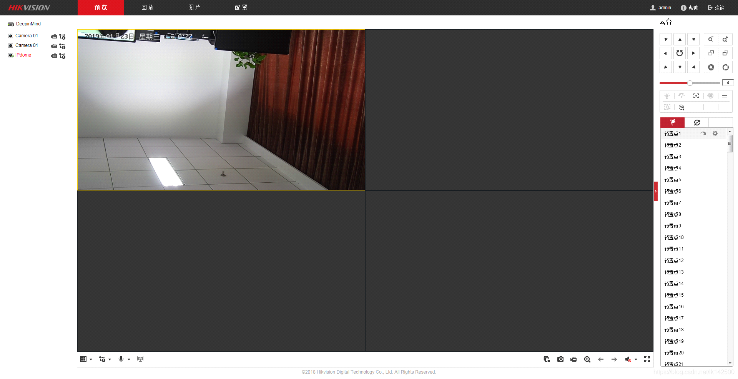Select the live video window with ceiling view
Screen dimensions: 738x379
[221, 110]
